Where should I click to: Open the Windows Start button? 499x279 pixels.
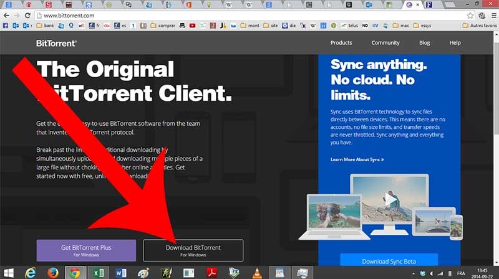9,273
